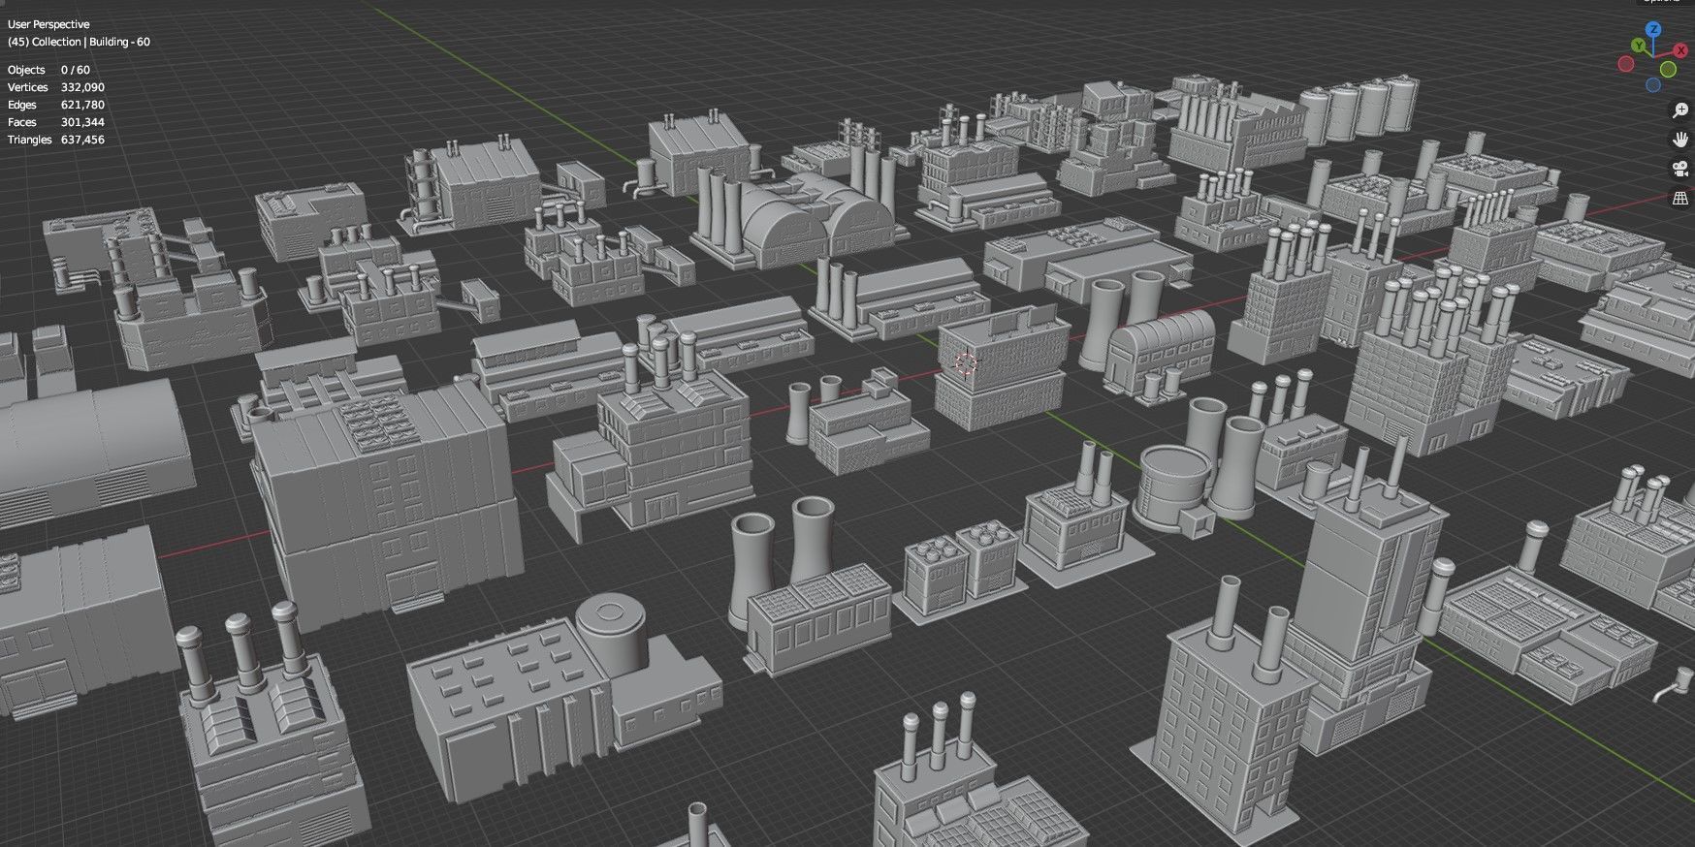The width and height of the screenshot is (1695, 847).
Task: Snap view to the negative X axis circle
Action: coord(1626,64)
